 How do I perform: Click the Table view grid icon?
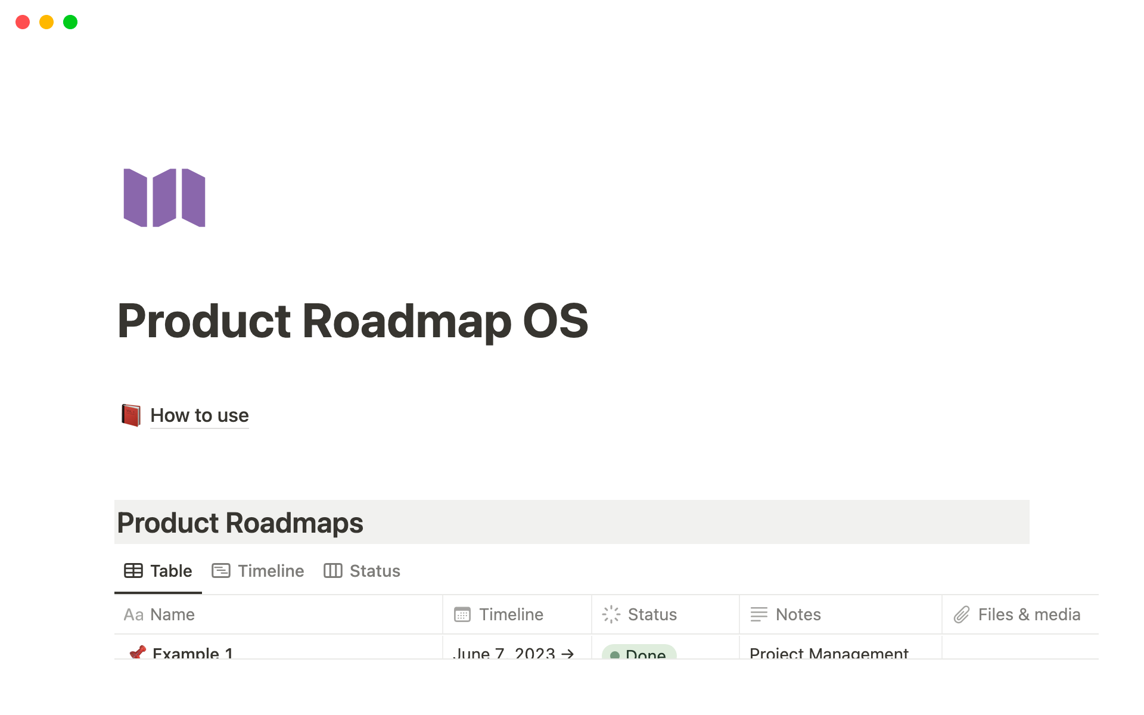tap(133, 571)
